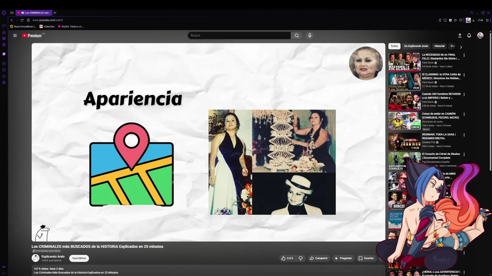Open the YouTube upload/create icon
The height and width of the screenshot is (276, 492).
pyautogui.click(x=460, y=35)
